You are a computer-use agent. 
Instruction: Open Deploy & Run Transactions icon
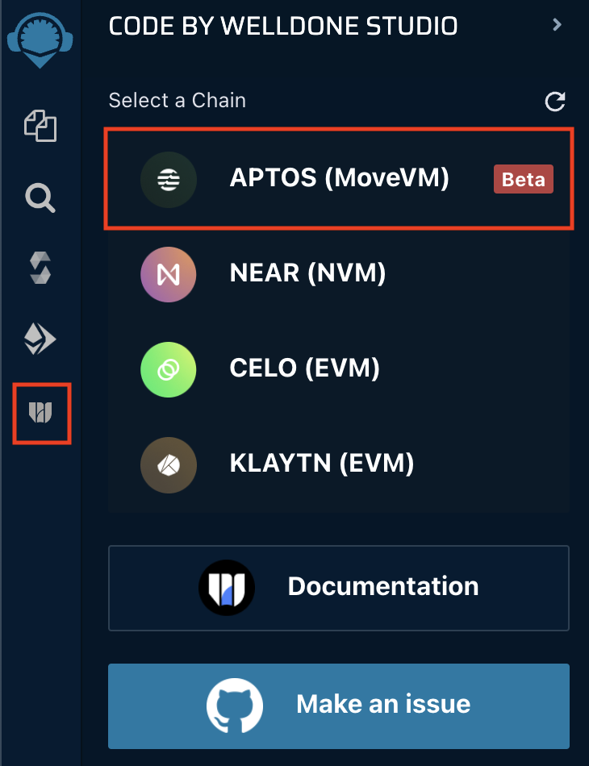click(40, 339)
